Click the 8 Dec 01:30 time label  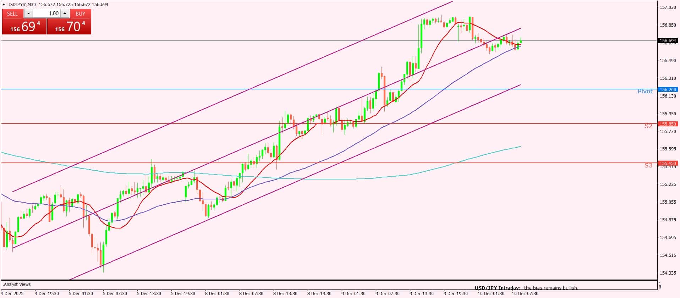217,294
